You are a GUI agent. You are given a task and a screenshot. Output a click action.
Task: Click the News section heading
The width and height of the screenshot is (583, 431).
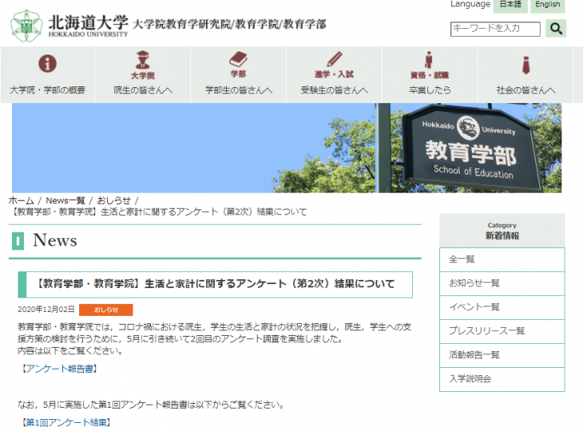(x=55, y=240)
